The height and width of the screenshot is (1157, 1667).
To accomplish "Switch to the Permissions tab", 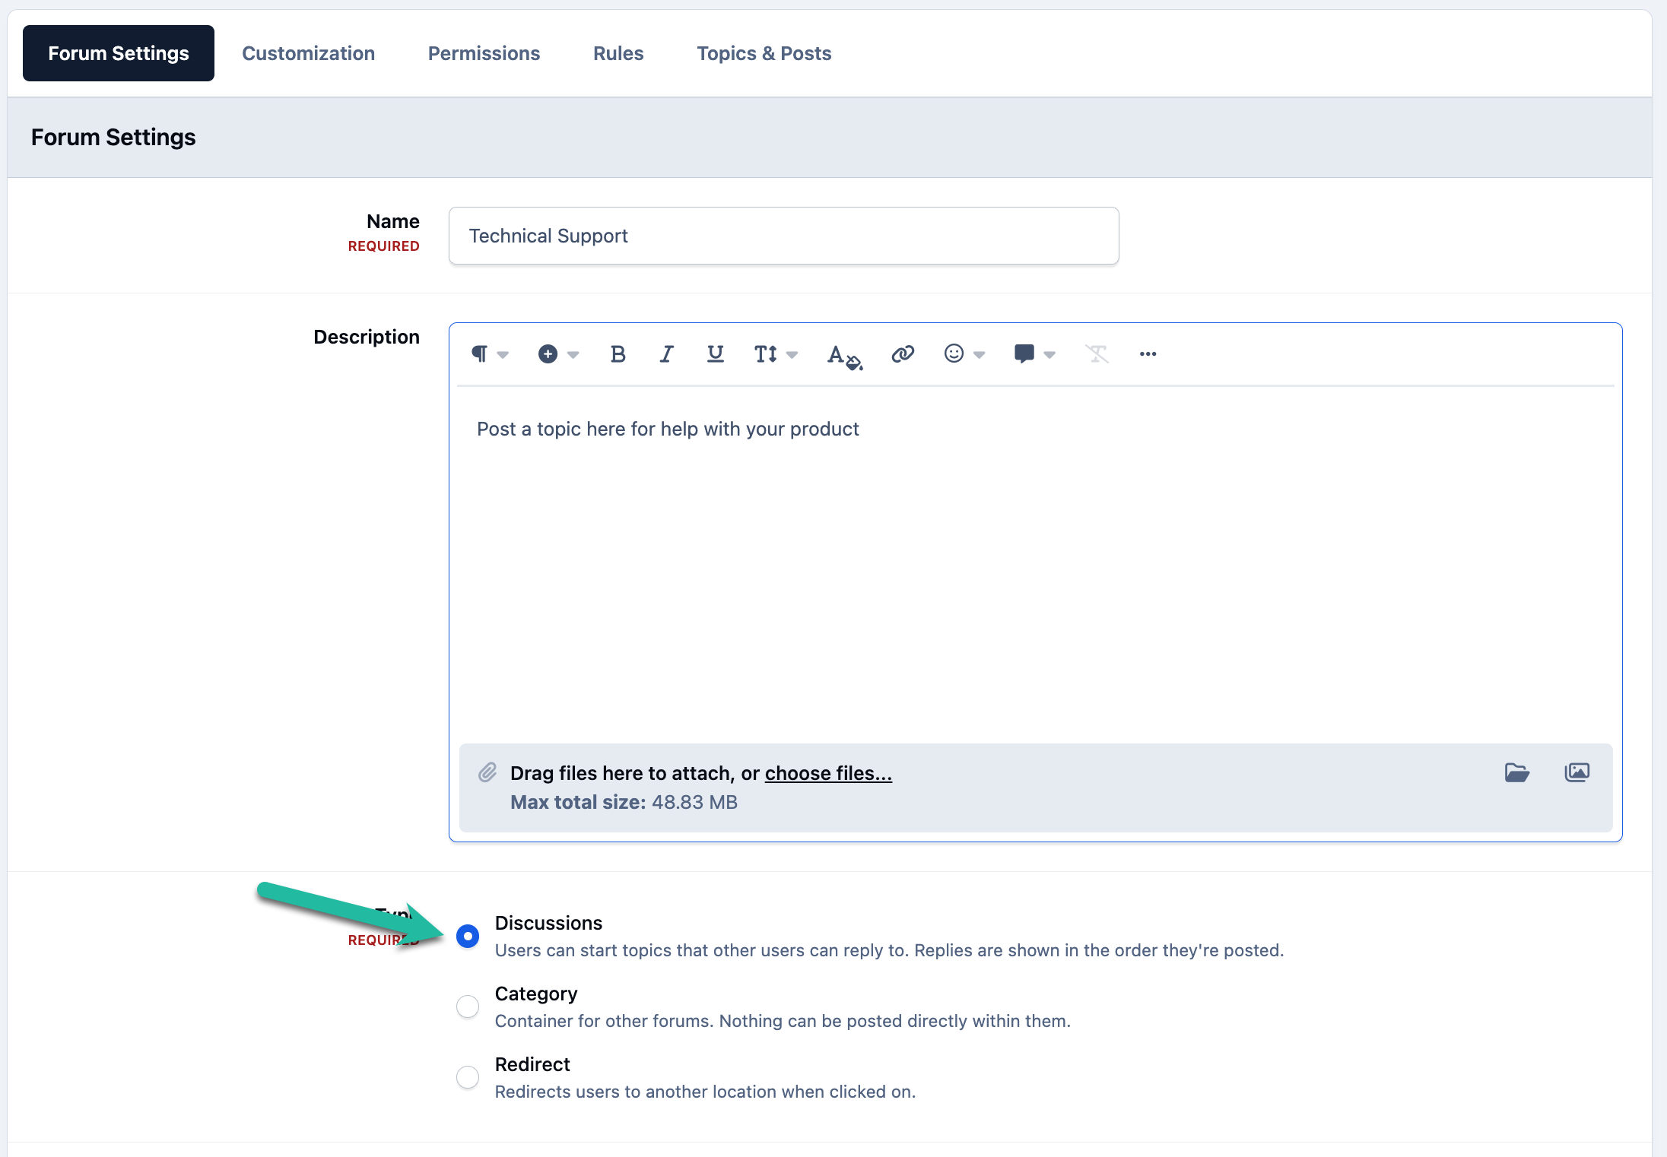I will [484, 53].
